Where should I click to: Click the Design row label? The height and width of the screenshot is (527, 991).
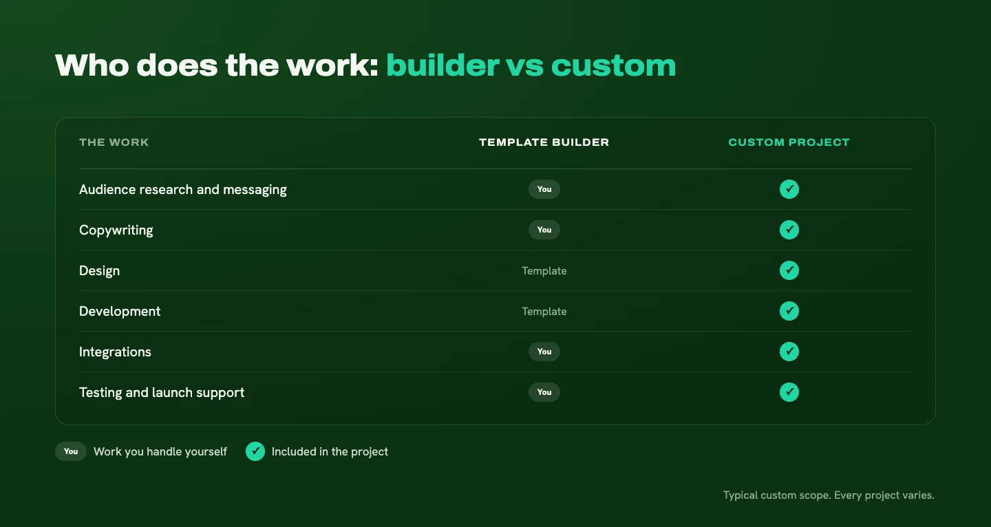(100, 271)
